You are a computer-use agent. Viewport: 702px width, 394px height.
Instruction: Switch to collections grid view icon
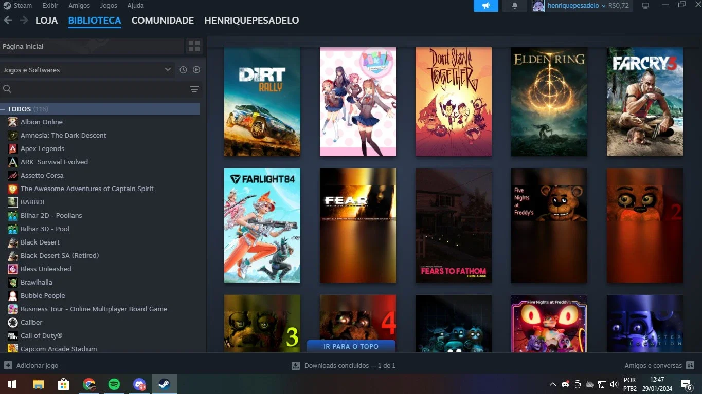194,46
